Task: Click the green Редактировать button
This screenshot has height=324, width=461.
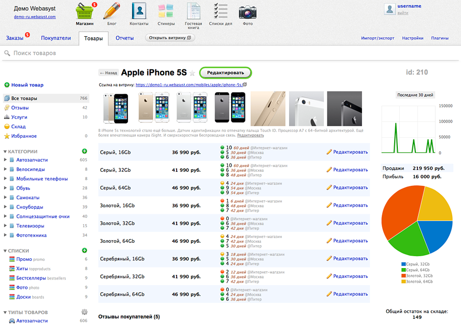Action: coord(225,73)
